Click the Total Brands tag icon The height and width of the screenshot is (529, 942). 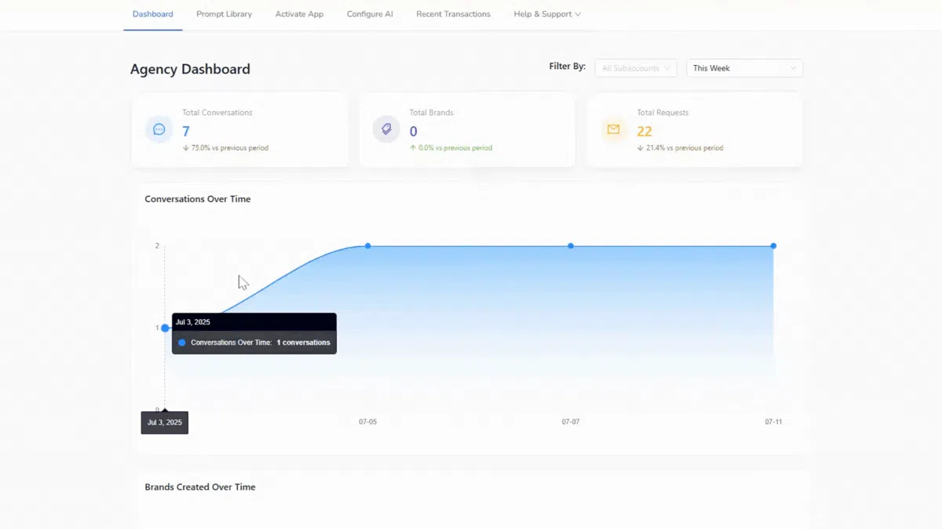click(386, 129)
